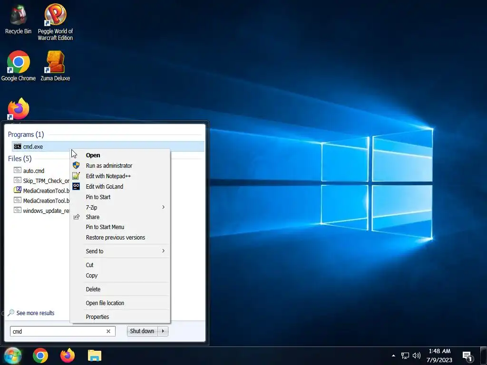Click the Shut down button
The width and height of the screenshot is (487, 365).
pos(142,331)
